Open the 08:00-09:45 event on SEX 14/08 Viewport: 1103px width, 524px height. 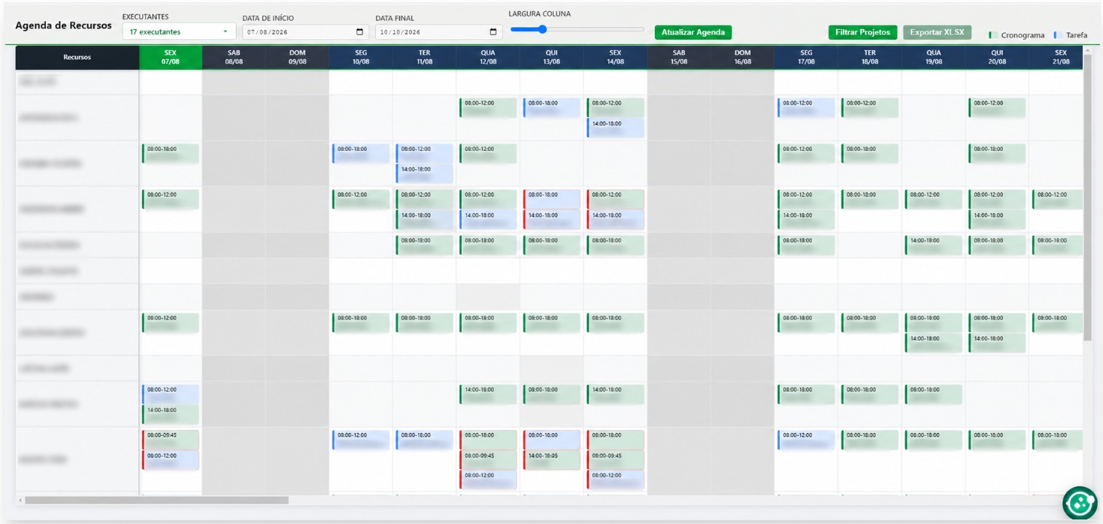click(x=615, y=459)
